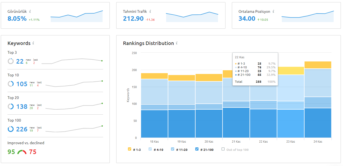The image size is (343, 166).
Task: Click the lost count 4 under Top 10
Action: point(38,85)
